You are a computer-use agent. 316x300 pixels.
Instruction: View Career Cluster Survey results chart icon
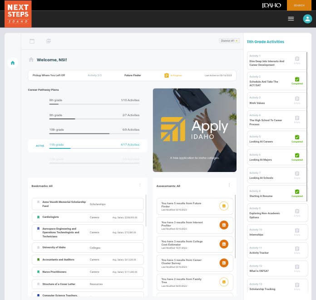point(224,263)
